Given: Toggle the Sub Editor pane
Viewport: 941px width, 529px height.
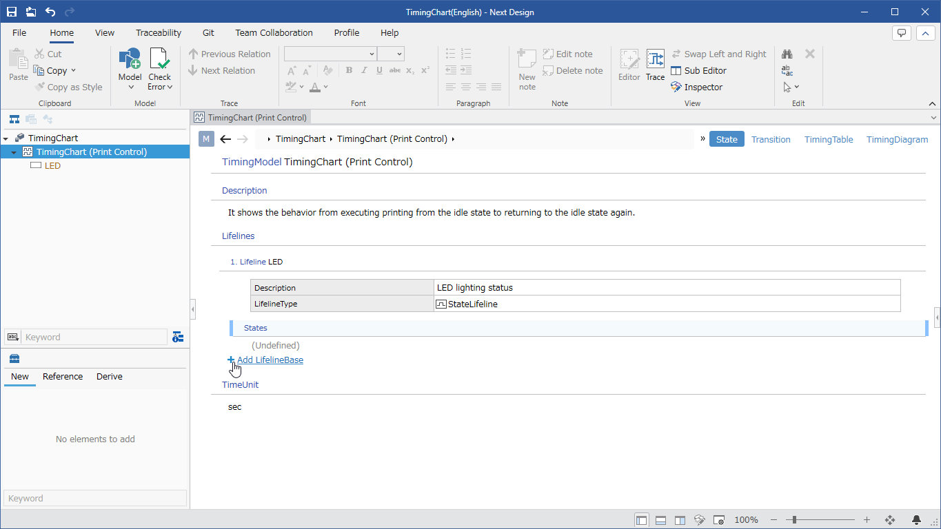Looking at the screenshot, I should point(699,70).
